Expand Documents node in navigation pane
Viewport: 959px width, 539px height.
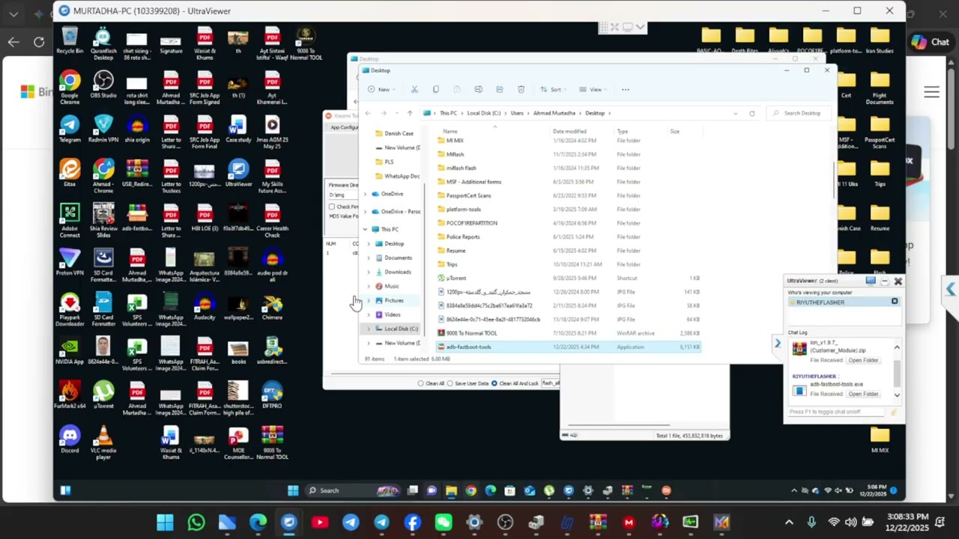tap(369, 258)
